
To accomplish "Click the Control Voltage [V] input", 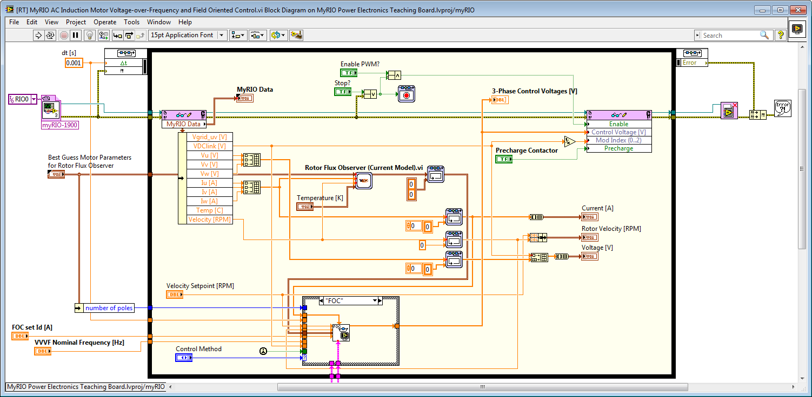I will click(618, 132).
